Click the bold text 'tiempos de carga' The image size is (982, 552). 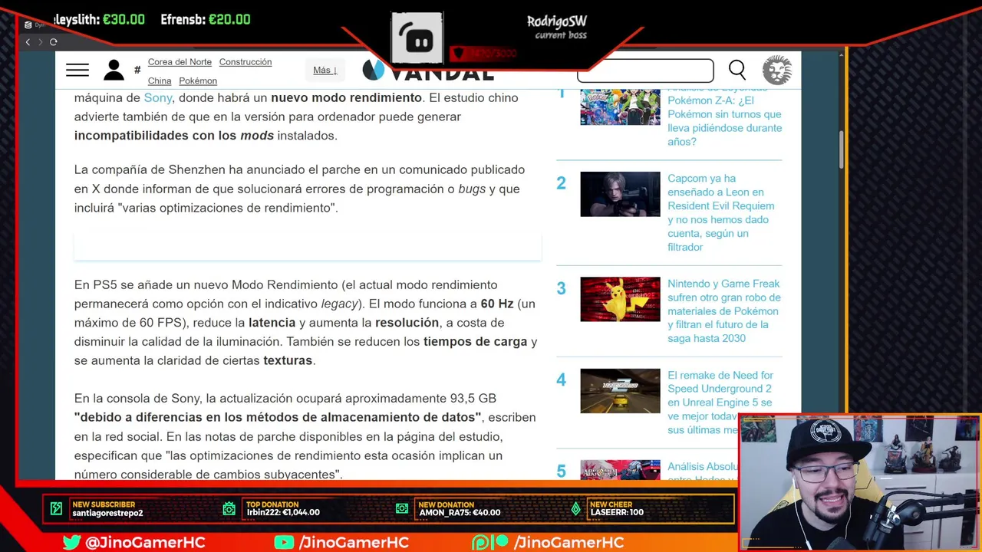[x=475, y=341]
